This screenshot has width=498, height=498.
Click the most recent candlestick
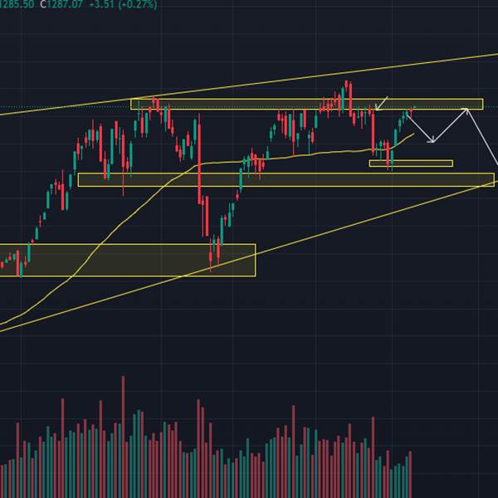click(x=413, y=108)
